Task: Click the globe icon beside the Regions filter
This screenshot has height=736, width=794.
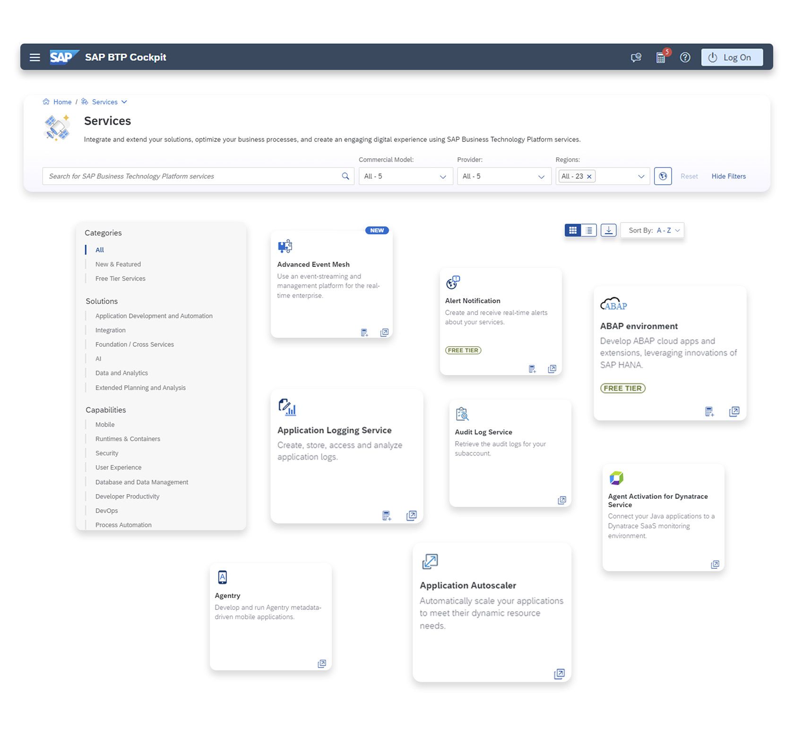Action: [663, 176]
